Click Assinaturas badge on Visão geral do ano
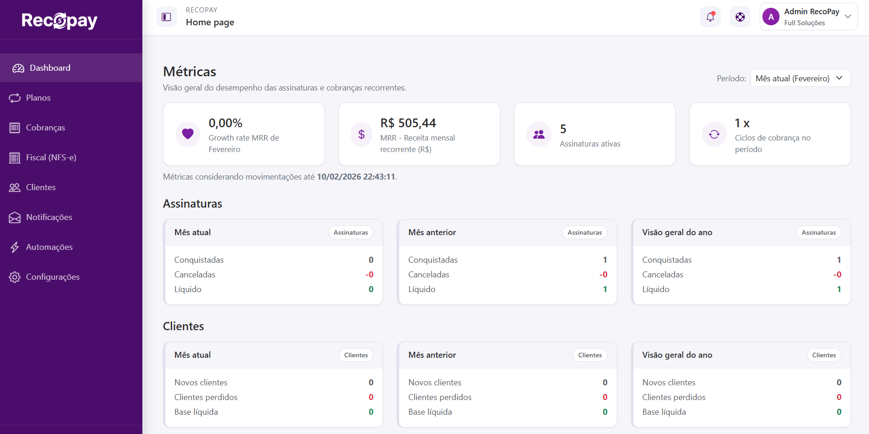Viewport: 869px width, 434px height. pos(818,232)
